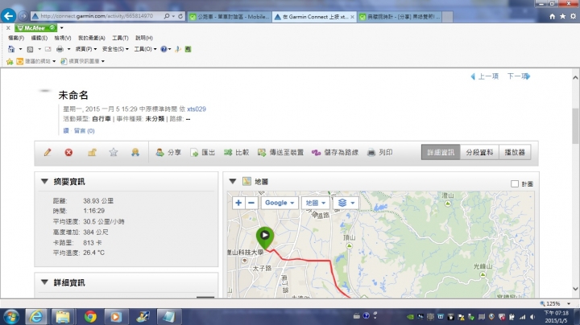Go to previous activity 上一項
The image size is (580, 325).
484,76
